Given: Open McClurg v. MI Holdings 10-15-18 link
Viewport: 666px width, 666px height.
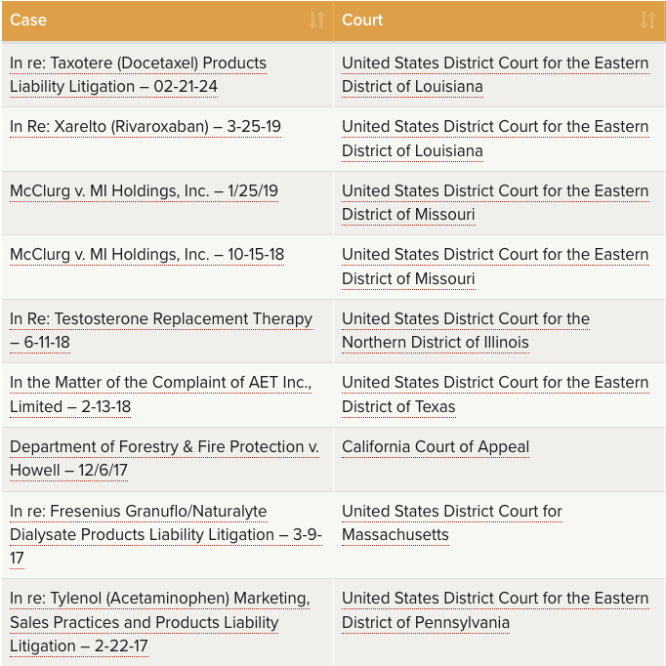Looking at the screenshot, I should point(146,255).
